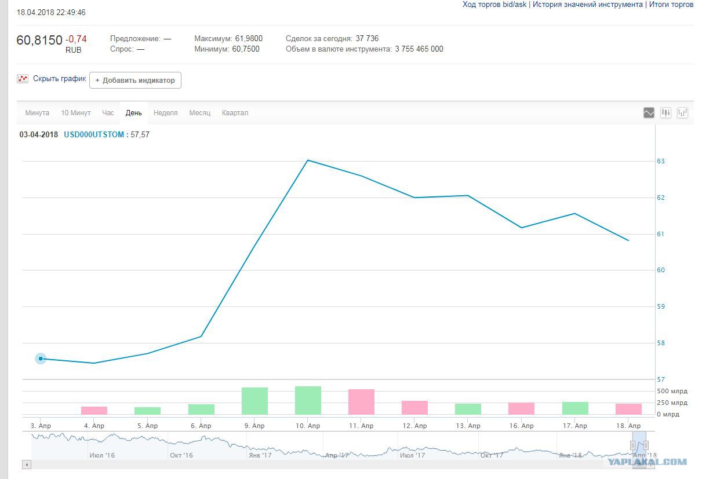702x479 pixels.
Task: Click the 17. Апр green volume bar
Action: [x=575, y=408]
